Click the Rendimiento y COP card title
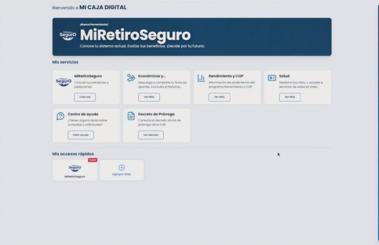Screen dimensions: 379x245 pos(226,76)
